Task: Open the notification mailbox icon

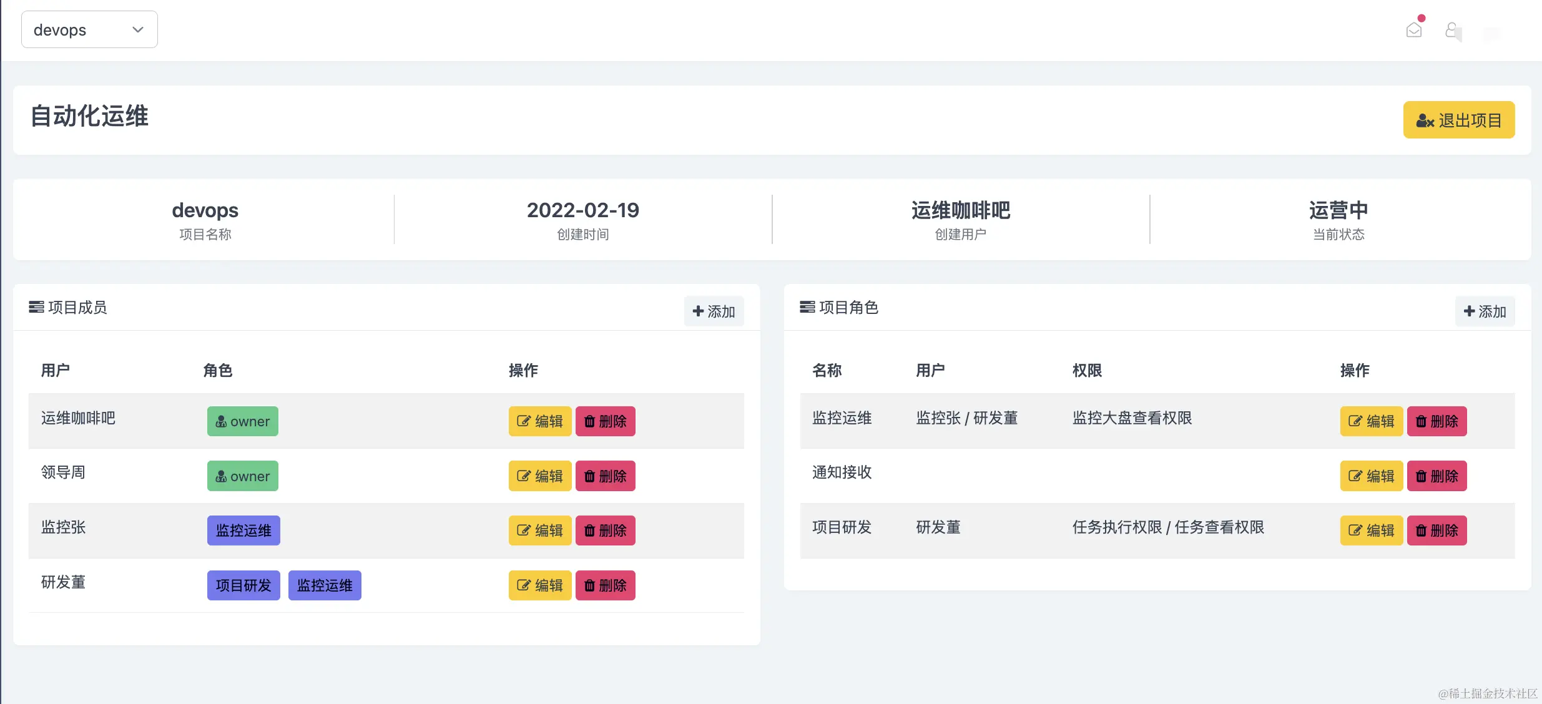Action: 1414,30
